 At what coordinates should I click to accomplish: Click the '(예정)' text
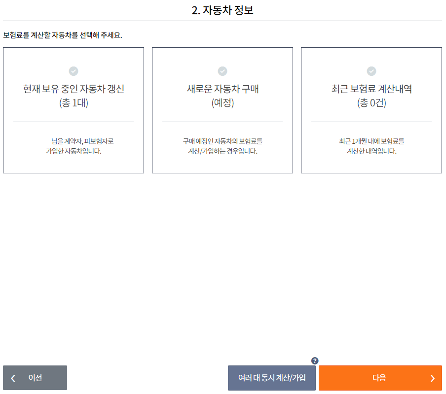coord(223,103)
